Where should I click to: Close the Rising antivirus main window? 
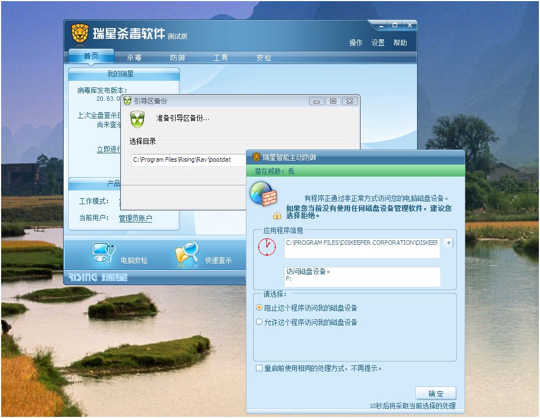(x=409, y=25)
